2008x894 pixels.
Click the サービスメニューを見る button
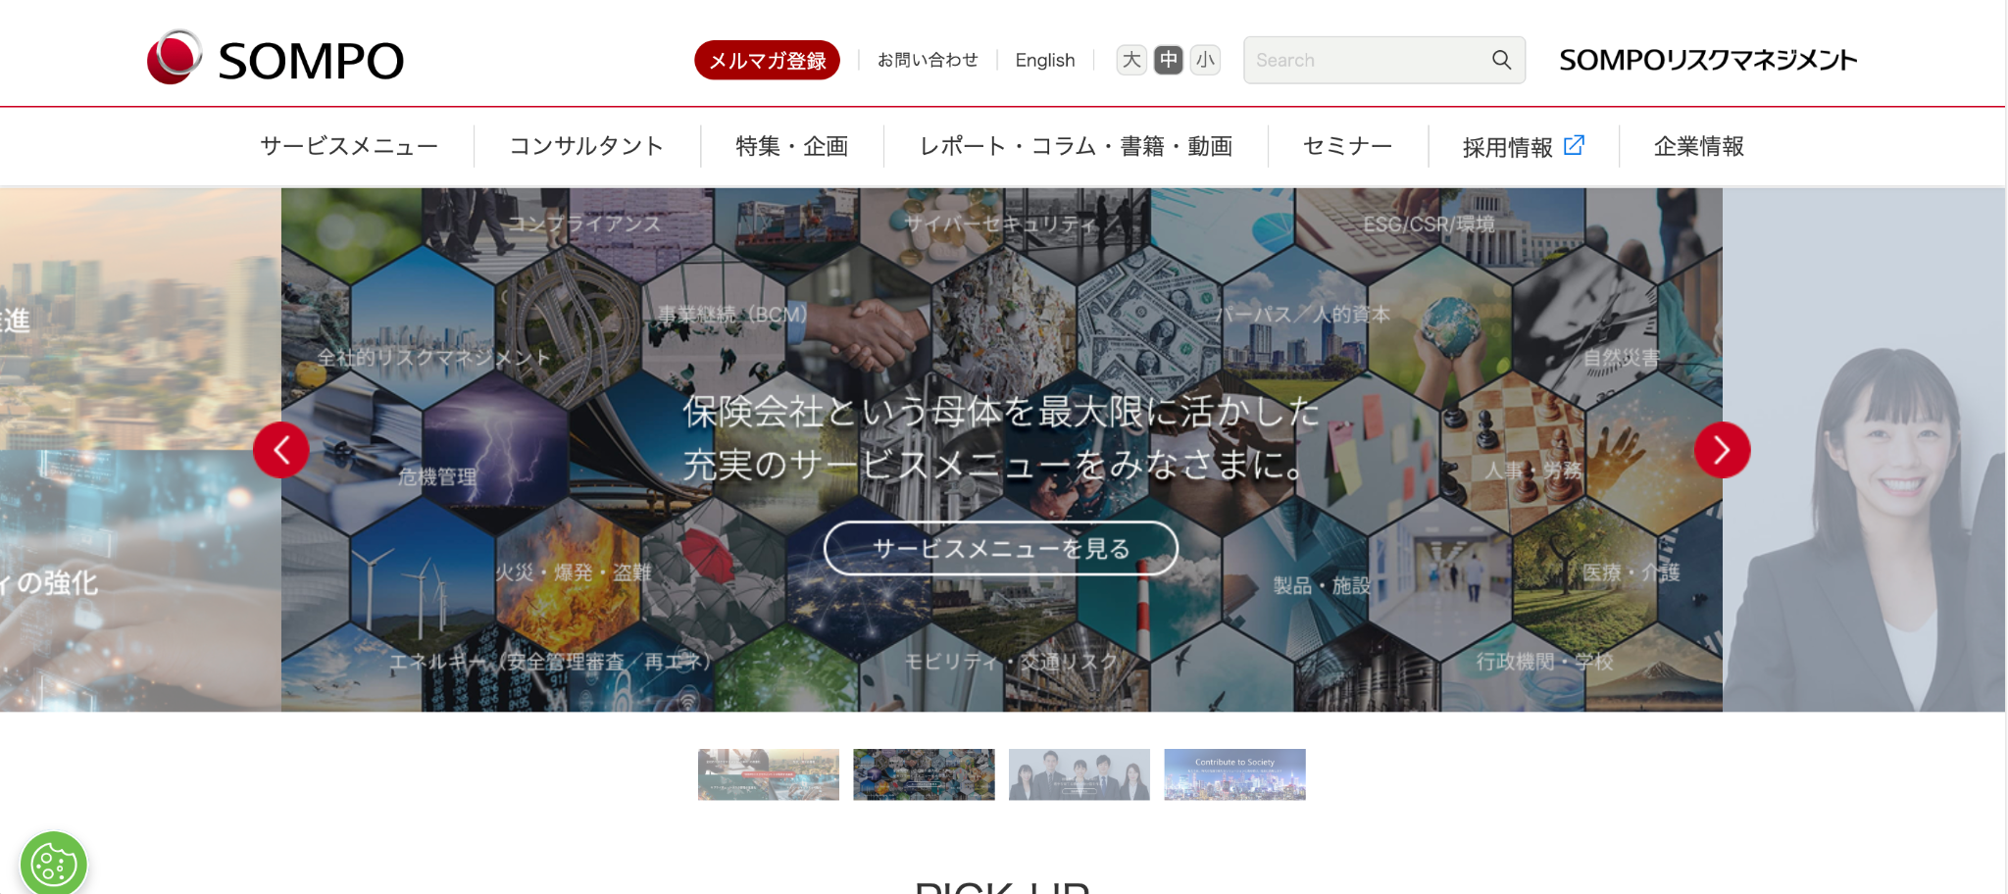pyautogui.click(x=1001, y=548)
